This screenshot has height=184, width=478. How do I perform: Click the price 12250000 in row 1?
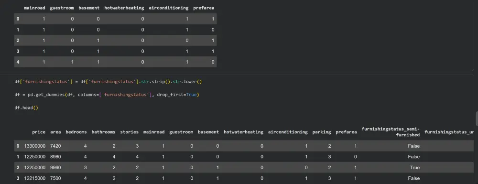[35, 157]
